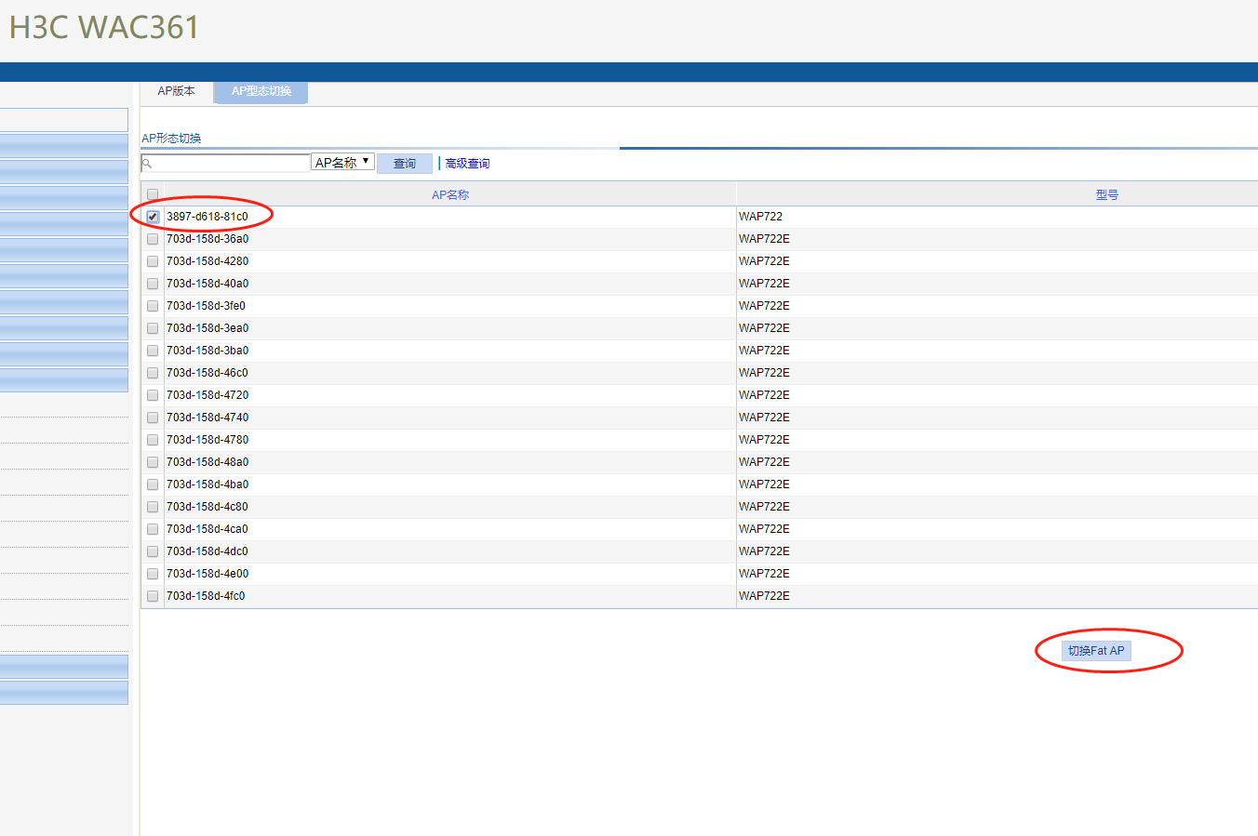Select the checkbox for 703d-158d-3ba0
The height and width of the screenshot is (836, 1258).
(153, 351)
